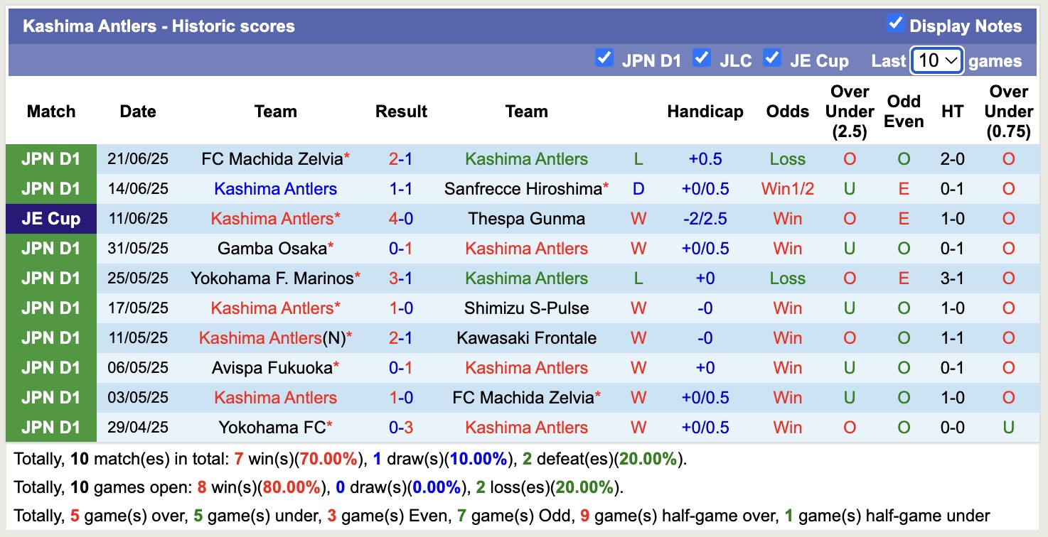Open the Last games count dropdown
The width and height of the screenshot is (1048, 537).
[936, 60]
